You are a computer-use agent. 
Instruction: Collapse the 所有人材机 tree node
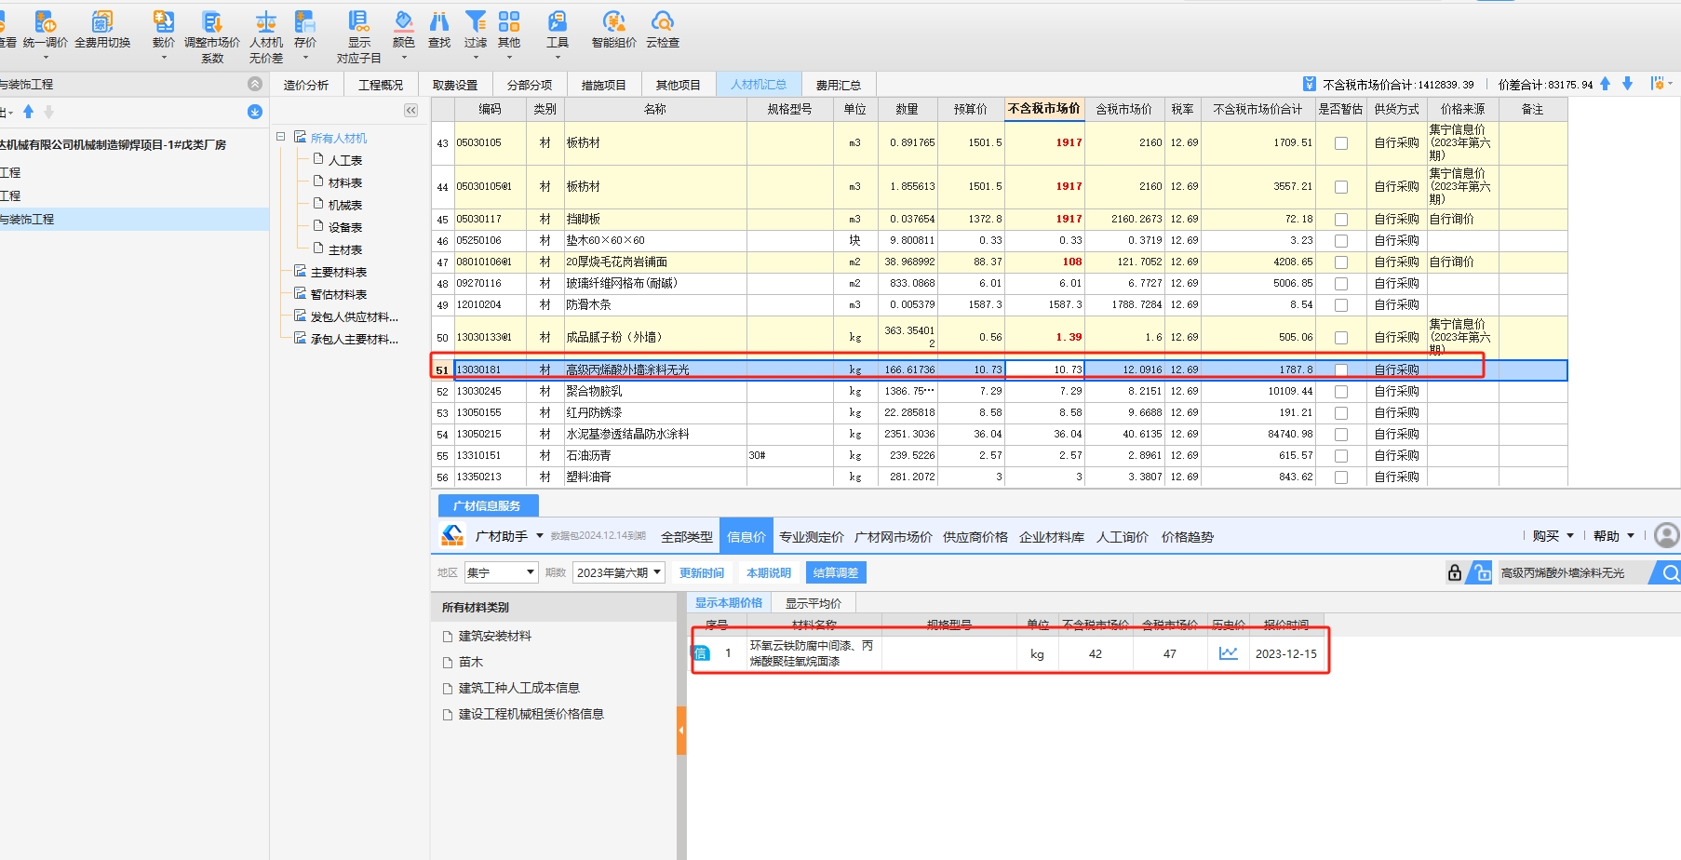pos(281,137)
